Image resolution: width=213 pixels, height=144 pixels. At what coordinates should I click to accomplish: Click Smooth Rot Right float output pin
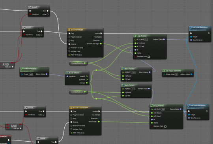click(x=101, y=44)
